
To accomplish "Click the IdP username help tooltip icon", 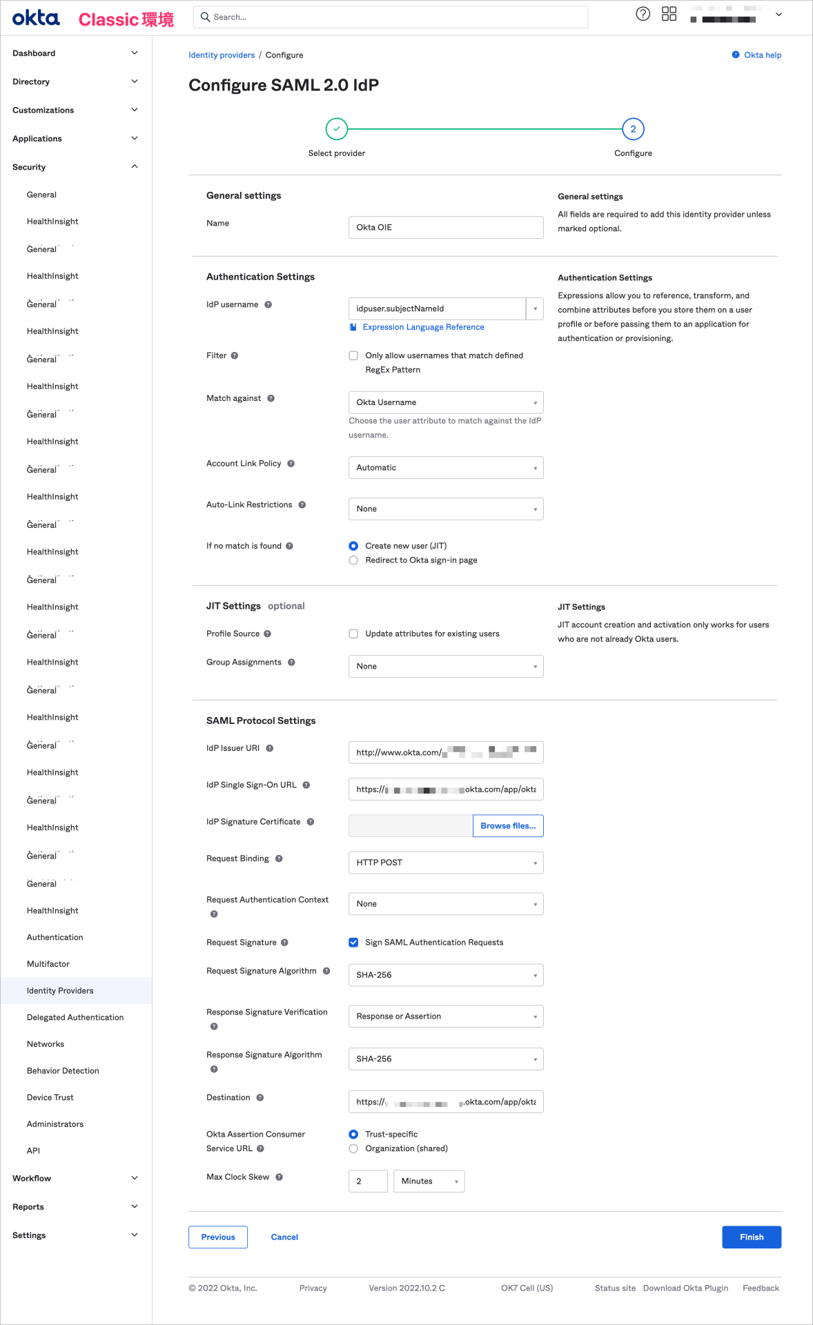I will click(269, 304).
